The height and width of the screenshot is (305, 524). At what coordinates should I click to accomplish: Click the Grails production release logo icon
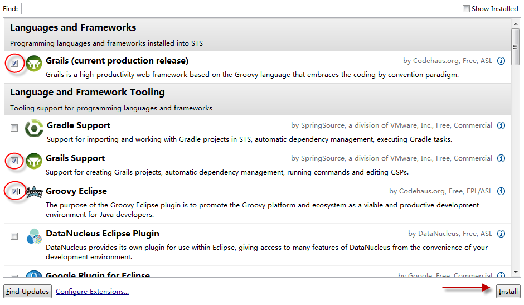(34, 64)
